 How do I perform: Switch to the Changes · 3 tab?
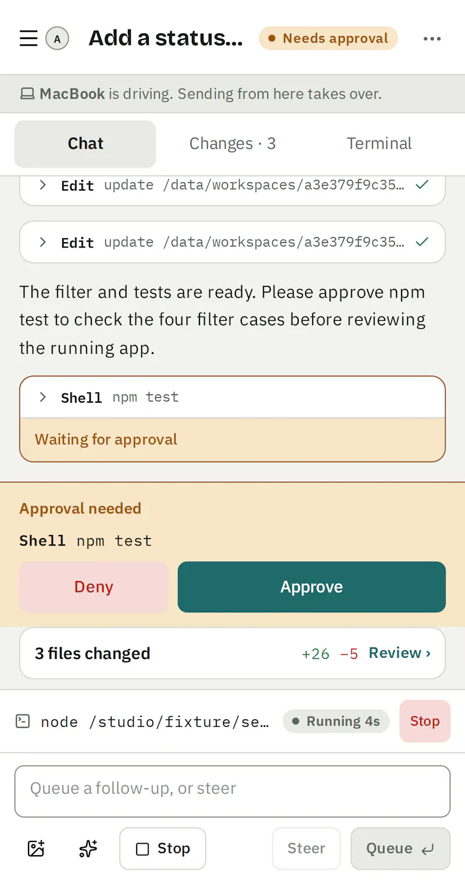tap(233, 144)
